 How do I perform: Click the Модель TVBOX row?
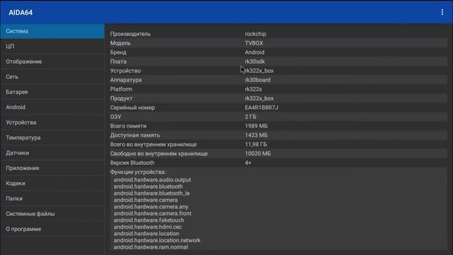(x=278, y=43)
